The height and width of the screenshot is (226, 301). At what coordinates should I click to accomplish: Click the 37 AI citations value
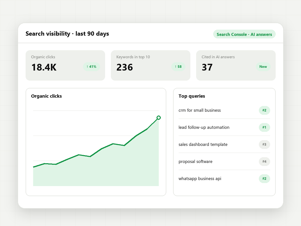[207, 67]
